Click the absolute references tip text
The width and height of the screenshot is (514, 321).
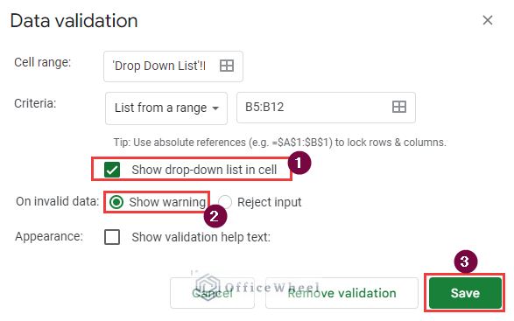tap(279, 143)
